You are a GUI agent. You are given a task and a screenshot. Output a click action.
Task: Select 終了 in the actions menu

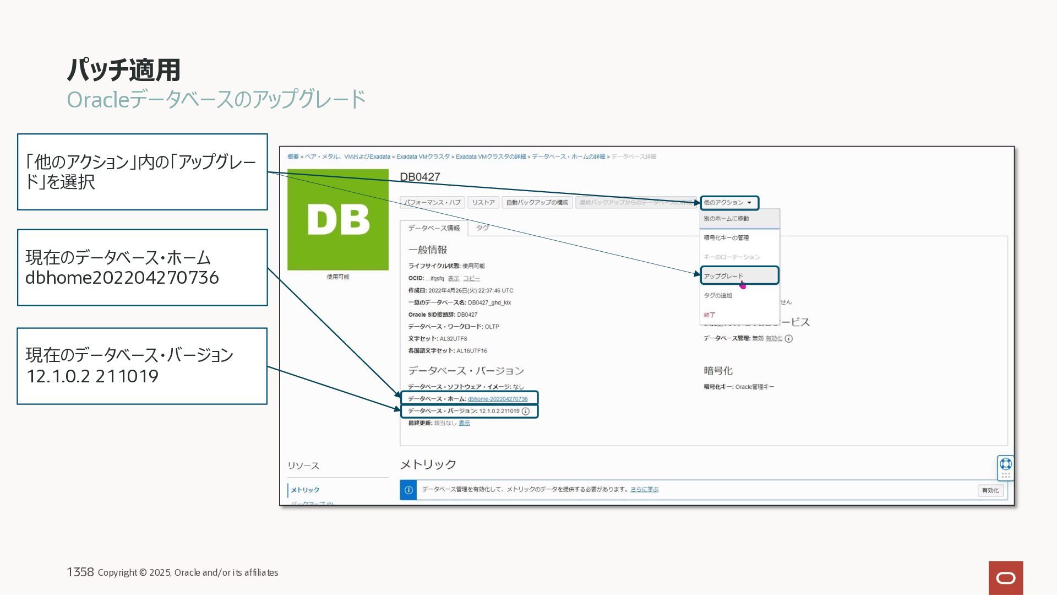tap(710, 315)
